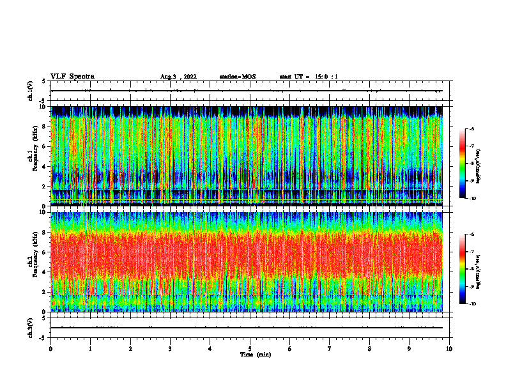
Task: Click the "VLF Spectra" plot title
Action: coord(72,77)
